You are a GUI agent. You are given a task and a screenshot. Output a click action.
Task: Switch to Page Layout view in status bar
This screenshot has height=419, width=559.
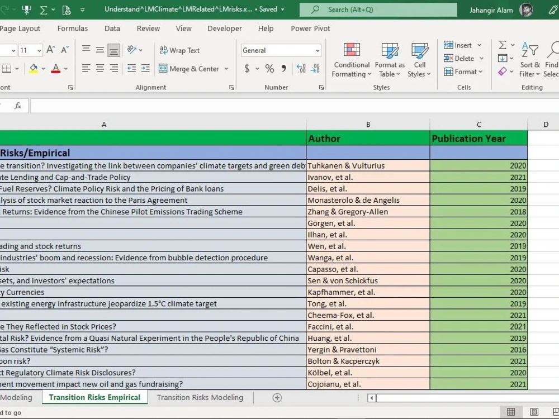(534, 412)
